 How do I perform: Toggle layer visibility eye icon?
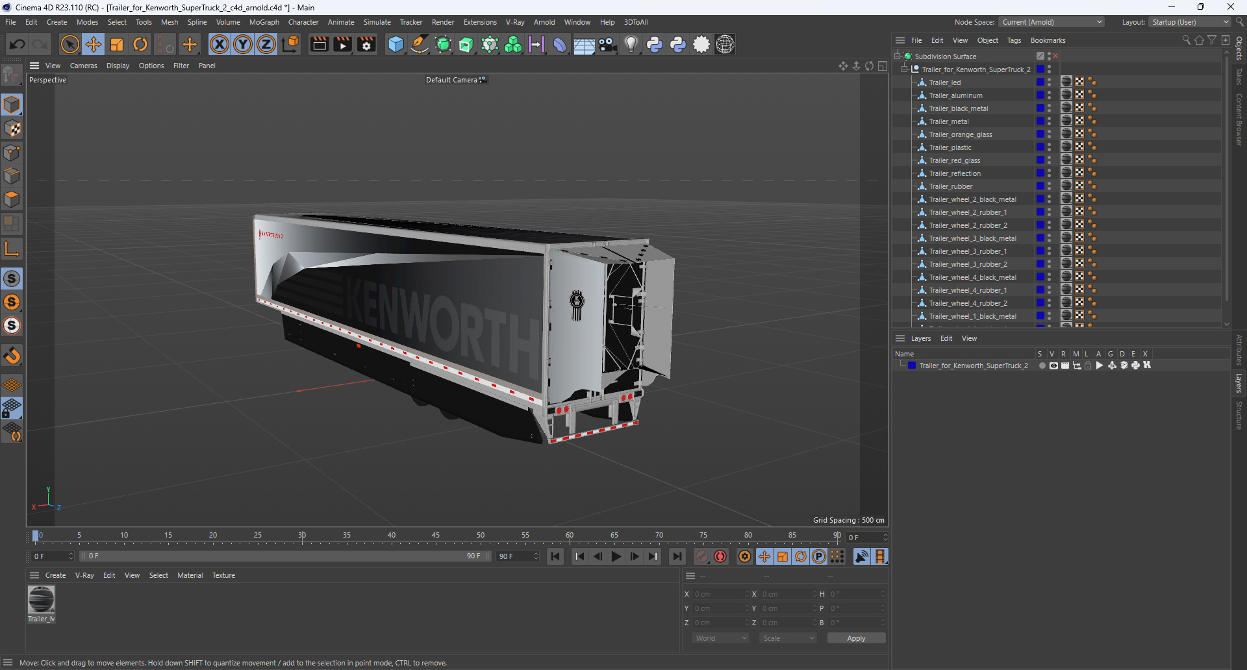coord(1053,366)
